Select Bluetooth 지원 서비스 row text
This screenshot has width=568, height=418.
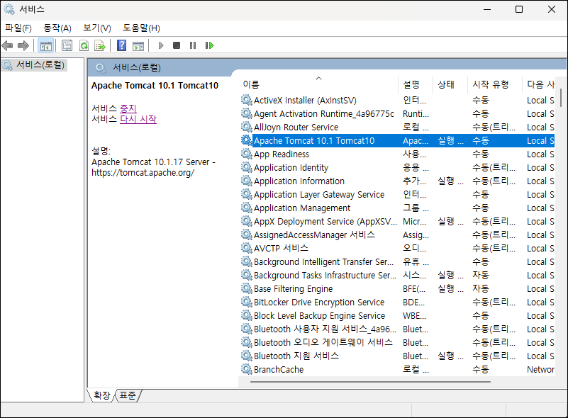(296, 356)
